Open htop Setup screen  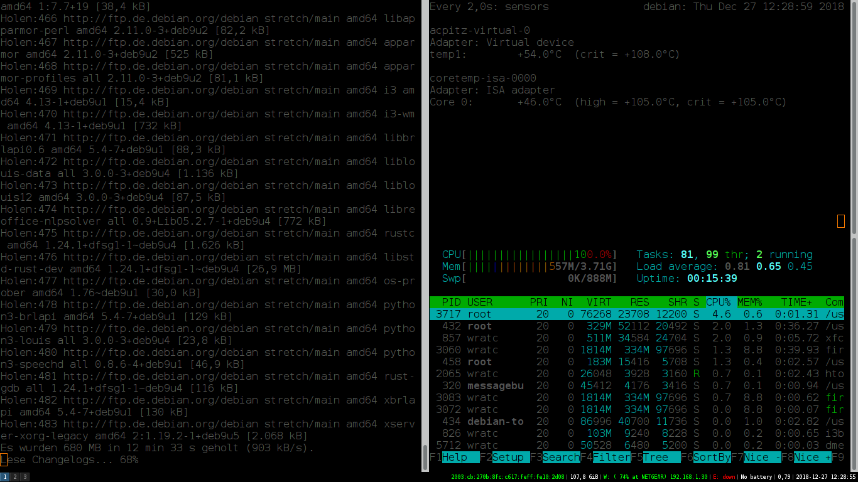pos(509,458)
